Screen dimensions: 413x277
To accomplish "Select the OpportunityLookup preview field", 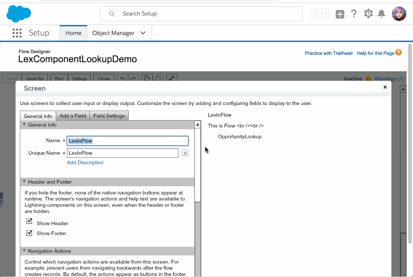I will 240,137.
